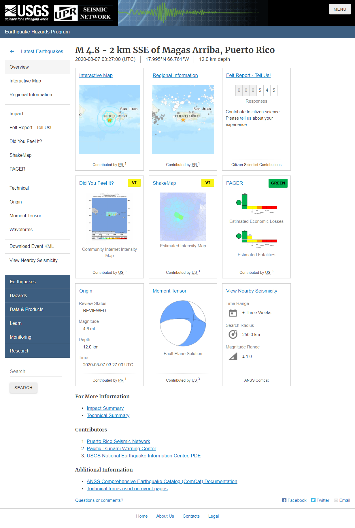
Task: Click the Interactive Map thumbnail
Action: point(109,119)
